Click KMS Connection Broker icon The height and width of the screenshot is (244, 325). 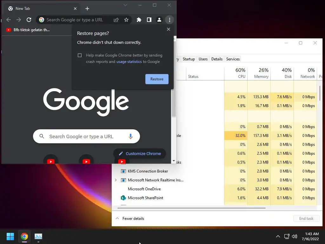pyautogui.click(x=123, y=171)
